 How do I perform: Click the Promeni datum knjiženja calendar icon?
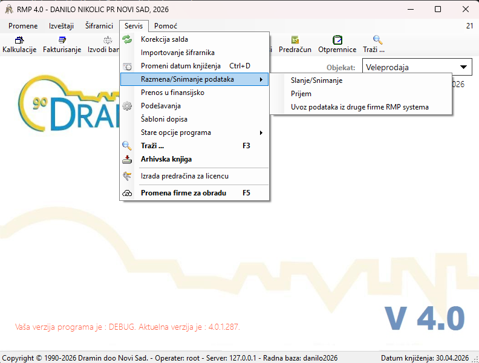(x=127, y=67)
